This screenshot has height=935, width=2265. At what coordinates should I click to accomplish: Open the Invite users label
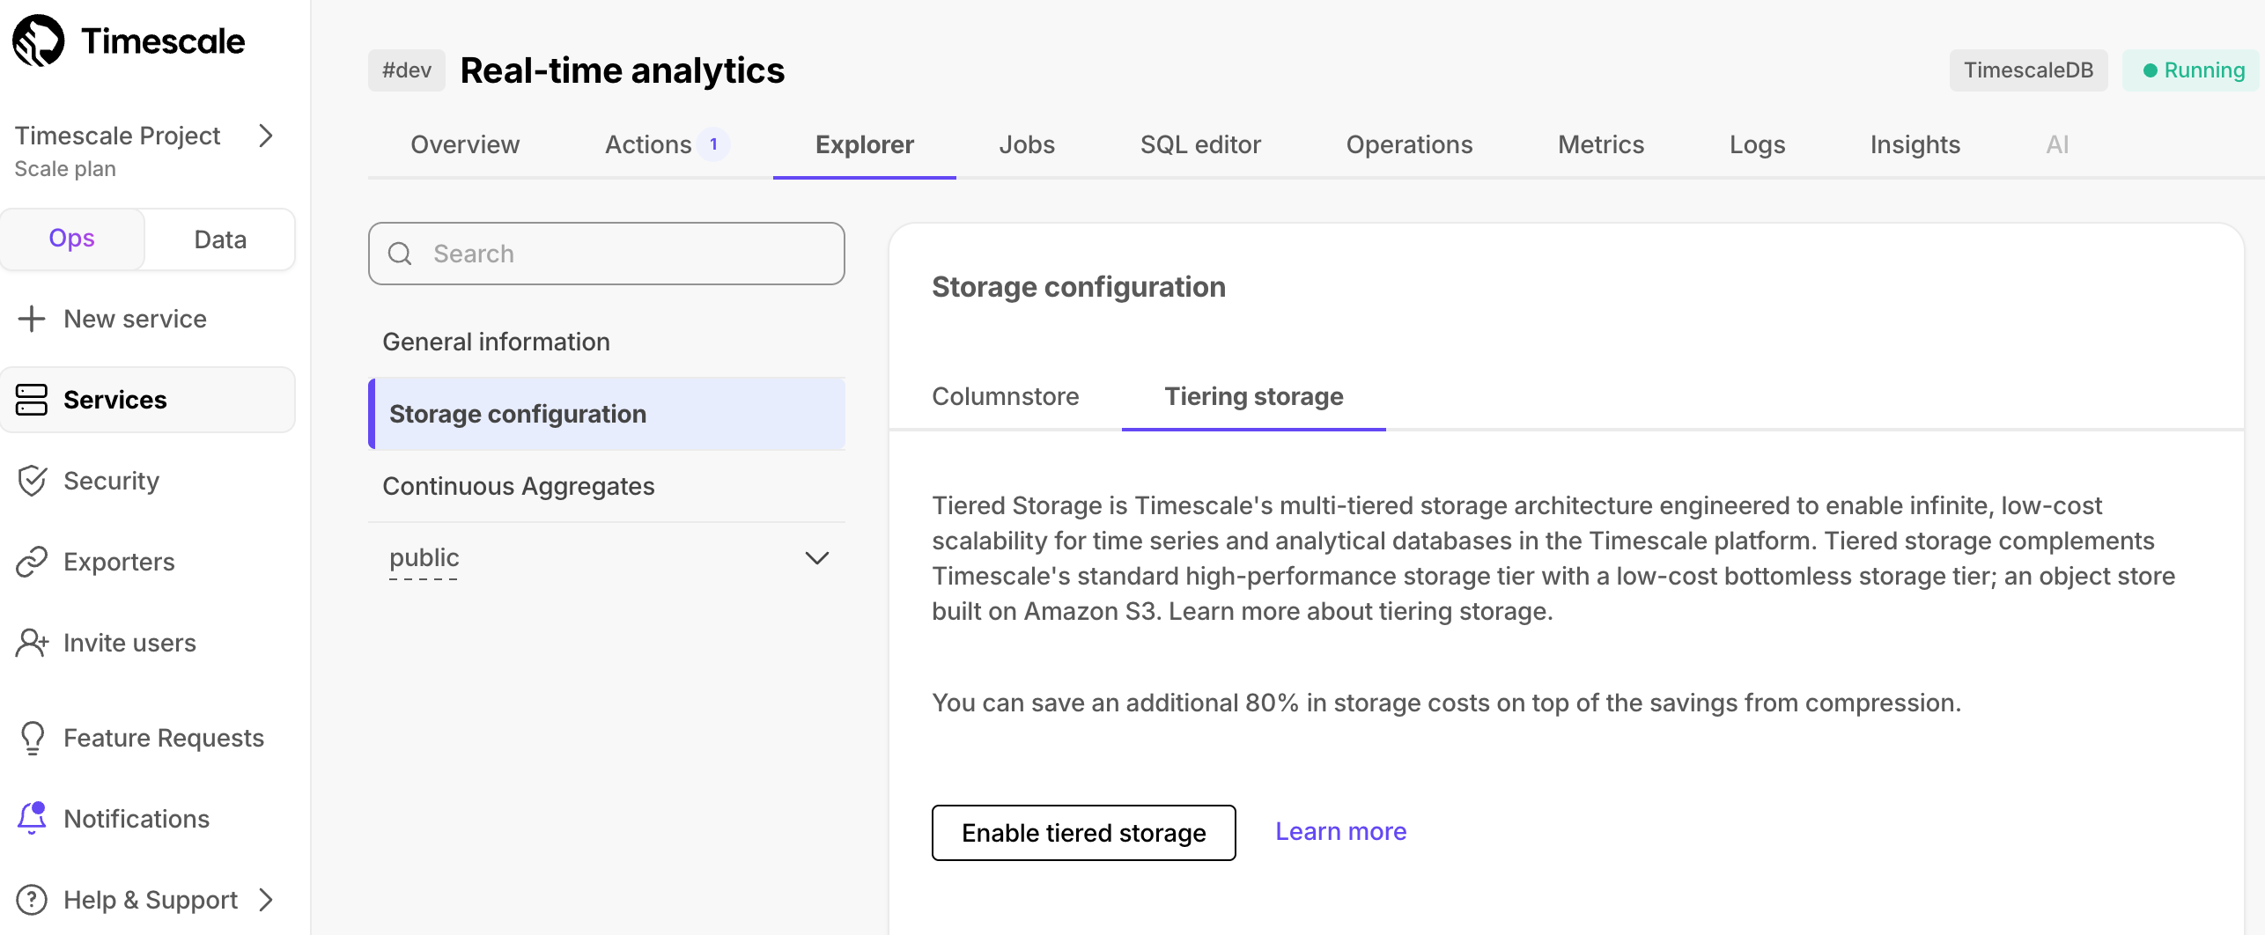pyautogui.click(x=129, y=643)
